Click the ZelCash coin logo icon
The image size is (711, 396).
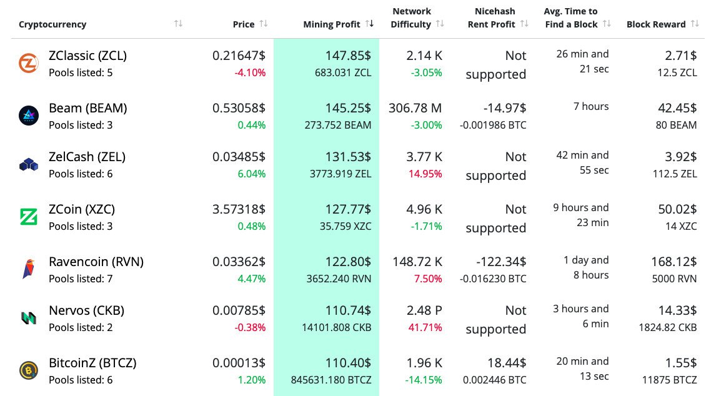(x=28, y=165)
